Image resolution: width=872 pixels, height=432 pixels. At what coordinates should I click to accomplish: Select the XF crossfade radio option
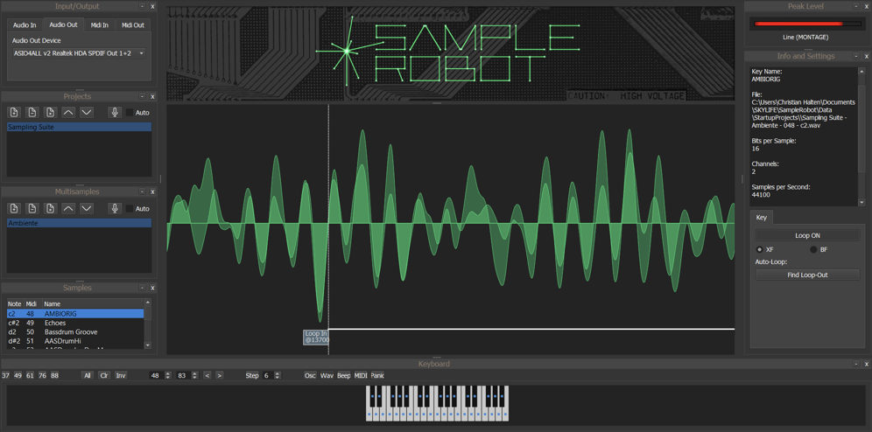[759, 249]
